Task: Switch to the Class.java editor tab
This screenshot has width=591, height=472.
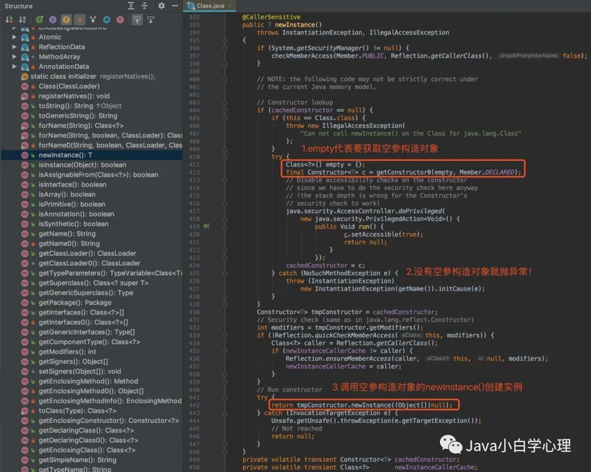Action: tap(212, 6)
